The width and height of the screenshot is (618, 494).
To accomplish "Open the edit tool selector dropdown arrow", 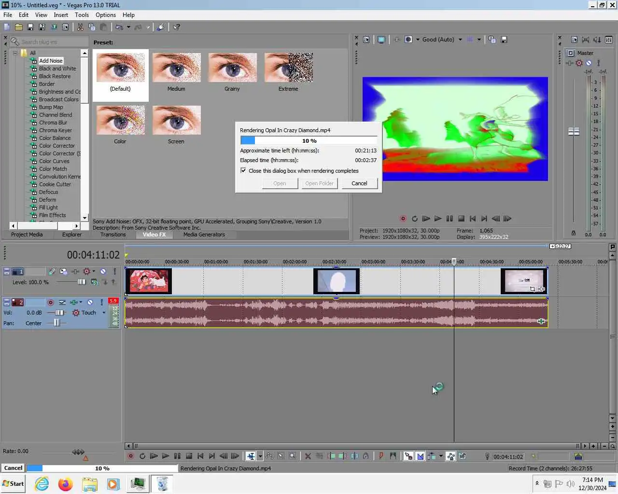I will coord(260,456).
